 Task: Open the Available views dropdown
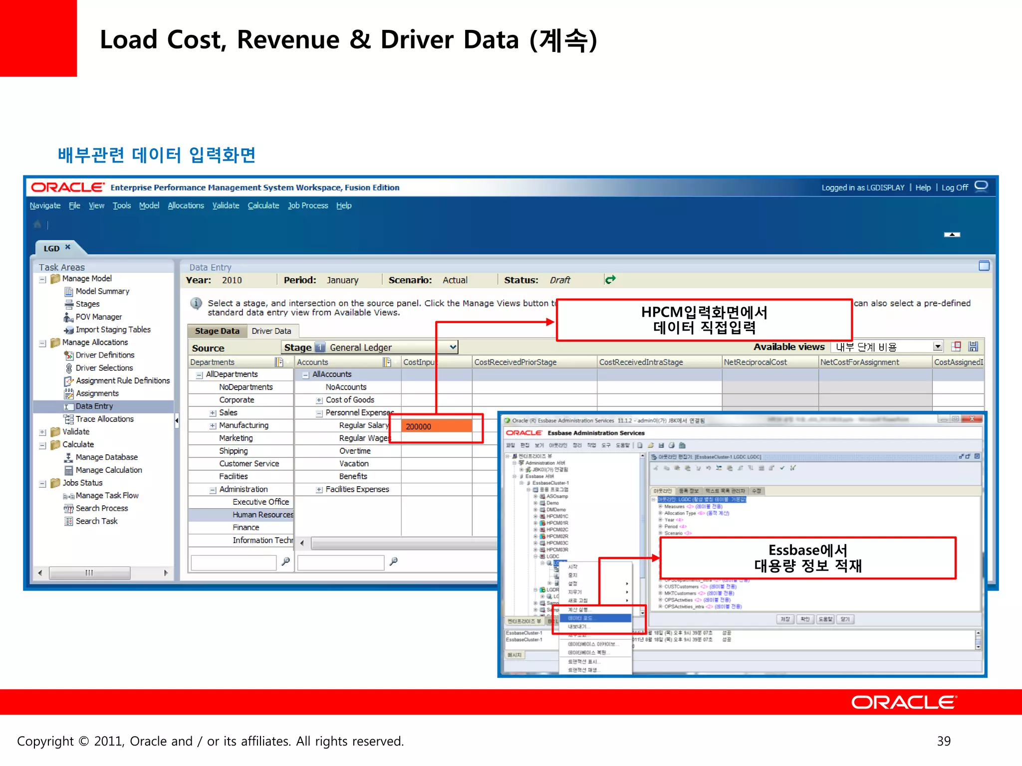tap(938, 347)
